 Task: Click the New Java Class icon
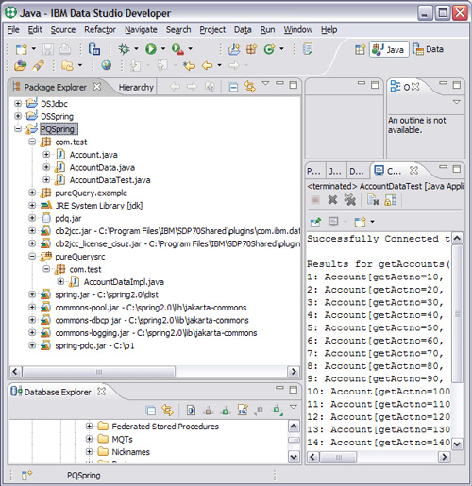tap(269, 49)
